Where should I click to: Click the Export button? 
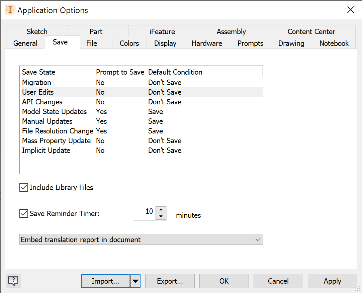pyautogui.click(x=170, y=281)
